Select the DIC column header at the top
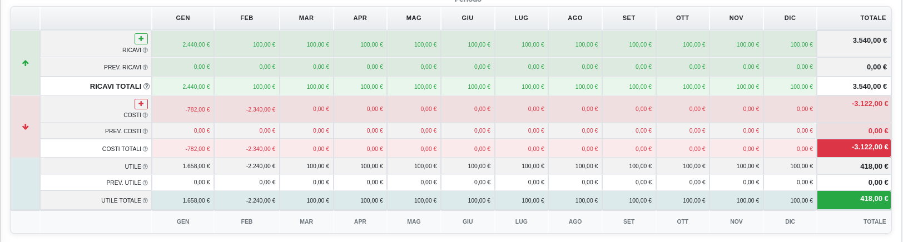The width and height of the screenshot is (903, 242). coord(790,18)
